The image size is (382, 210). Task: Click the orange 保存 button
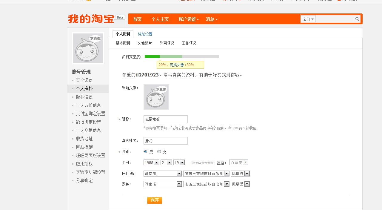[155, 200]
